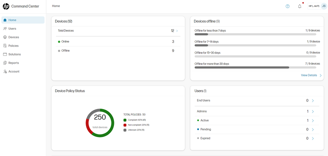This screenshot has height=156, width=328.
Task: Expand Total Devices chevron arrow
Action: (x=177, y=31)
